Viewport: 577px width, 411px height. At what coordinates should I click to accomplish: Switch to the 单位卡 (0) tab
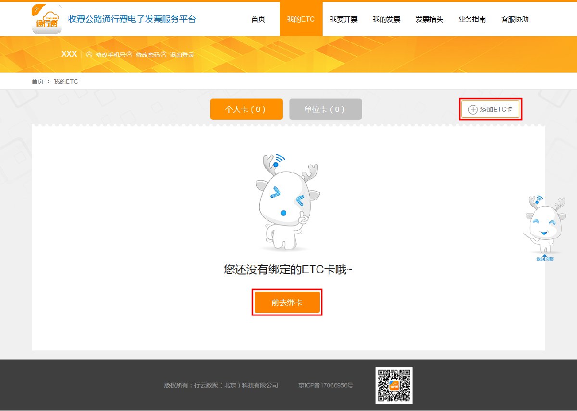coord(326,109)
